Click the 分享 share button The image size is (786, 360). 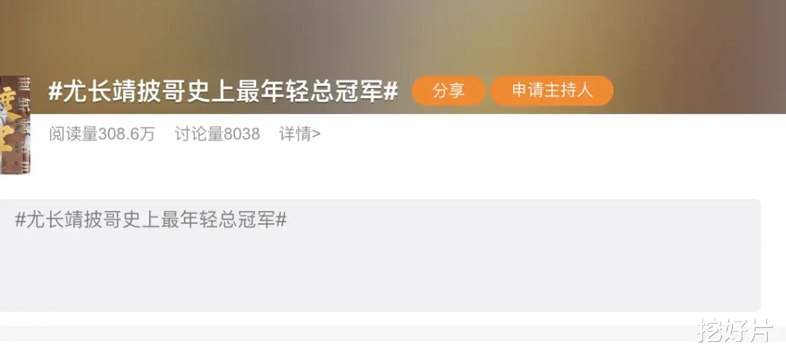(x=448, y=91)
